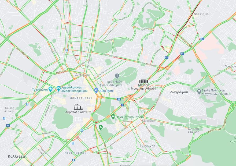The width and height of the screenshot is (236, 166).
Task: Select the Καλλιθέα district label
Action: click(17, 156)
